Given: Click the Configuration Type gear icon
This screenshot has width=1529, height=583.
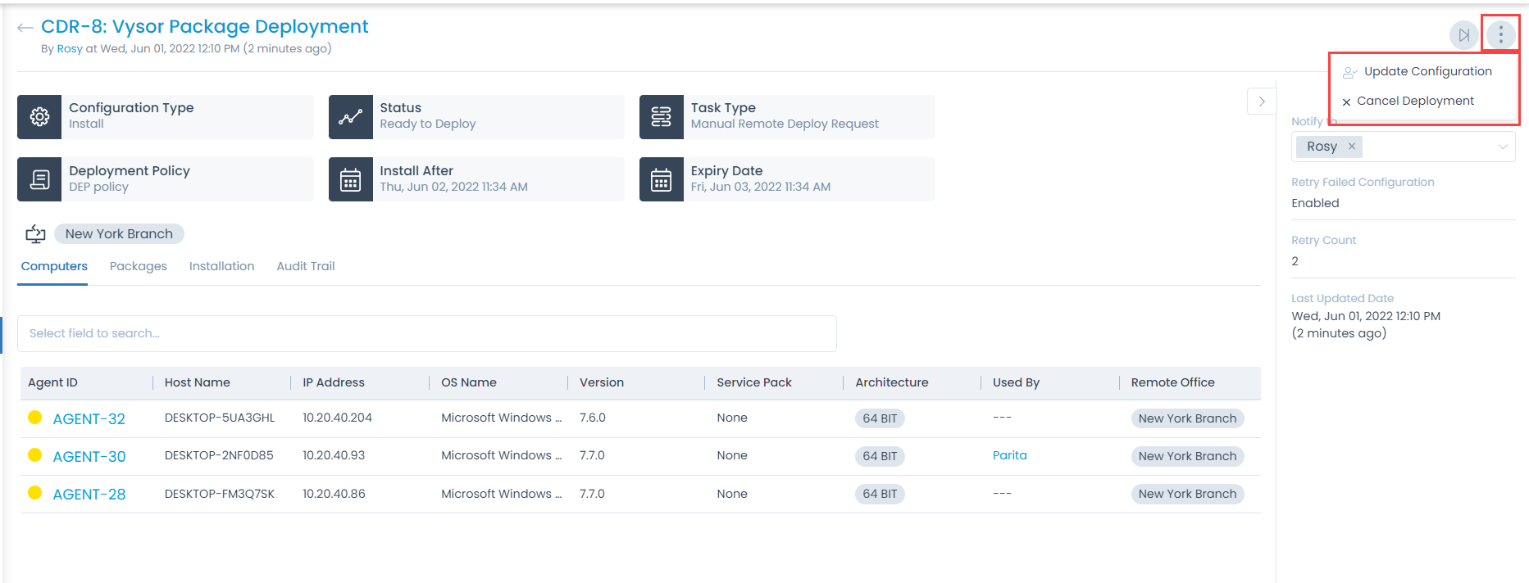Looking at the screenshot, I should 39,117.
